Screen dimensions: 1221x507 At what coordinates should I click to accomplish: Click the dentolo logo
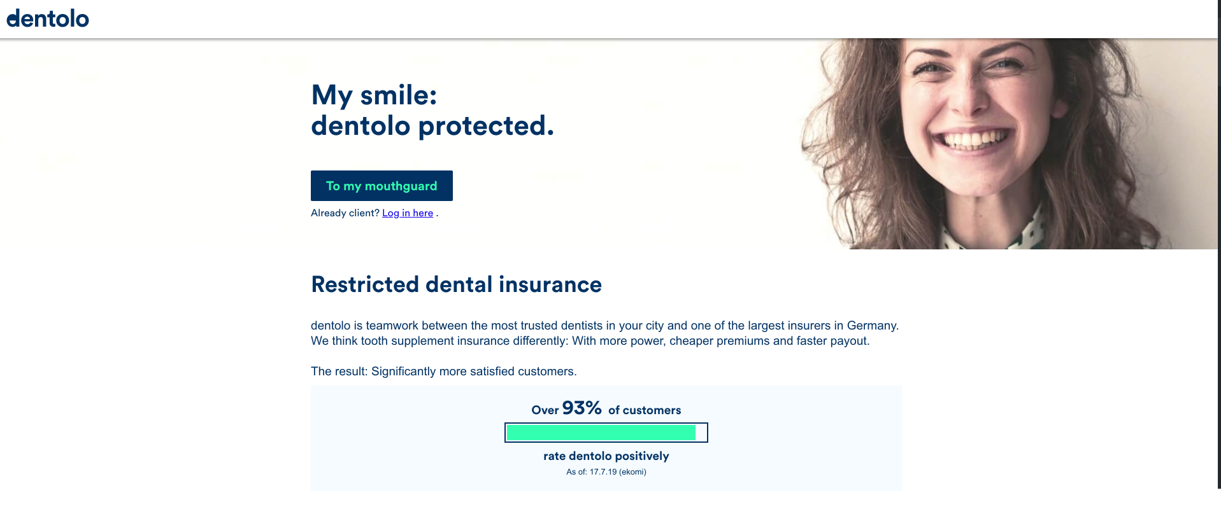pos(47,18)
